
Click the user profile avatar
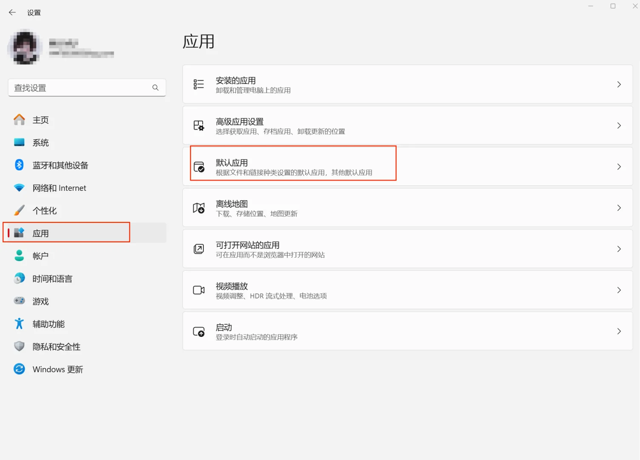(x=24, y=47)
